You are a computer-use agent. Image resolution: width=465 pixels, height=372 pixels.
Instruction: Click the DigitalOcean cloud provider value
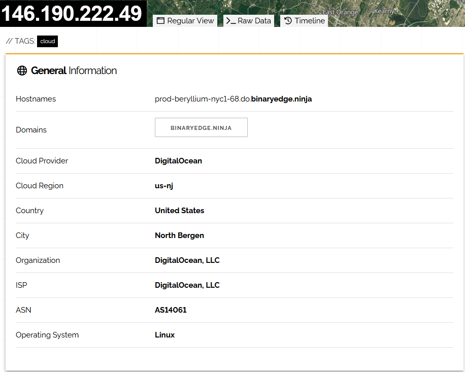pyautogui.click(x=178, y=161)
